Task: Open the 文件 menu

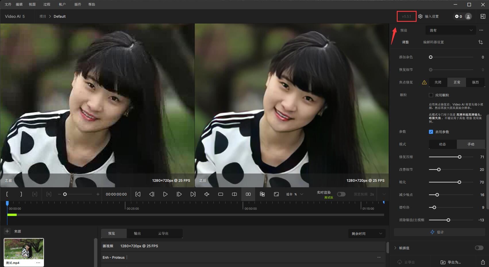Action: 8,4
